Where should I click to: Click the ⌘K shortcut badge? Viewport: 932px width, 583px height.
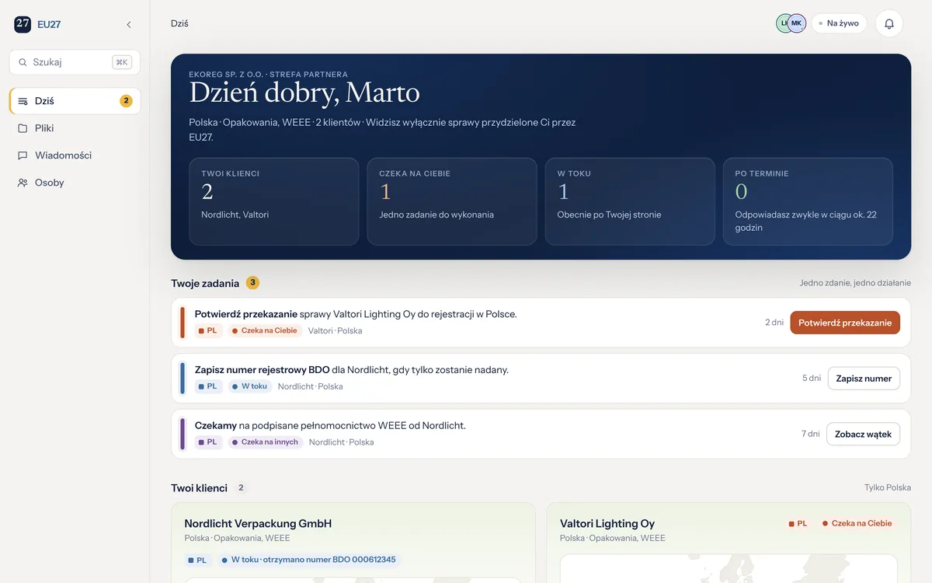tap(122, 62)
